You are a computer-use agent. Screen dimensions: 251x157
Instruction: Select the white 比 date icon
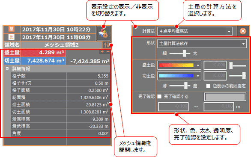12,37
